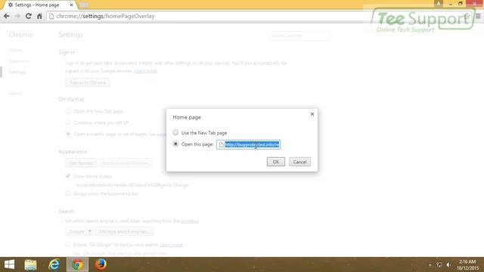This screenshot has height=272, width=484.
Task: Open the home page via house icon
Action: [39, 16]
